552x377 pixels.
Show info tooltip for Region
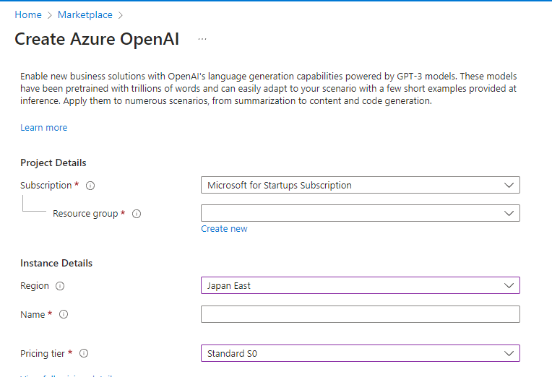(60, 286)
